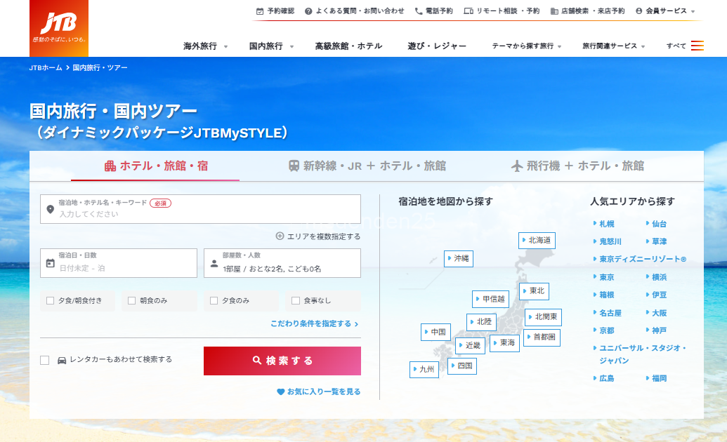Click the calendar icon in 宿泊日・日数 field
This screenshot has height=442, width=727.
(50, 264)
